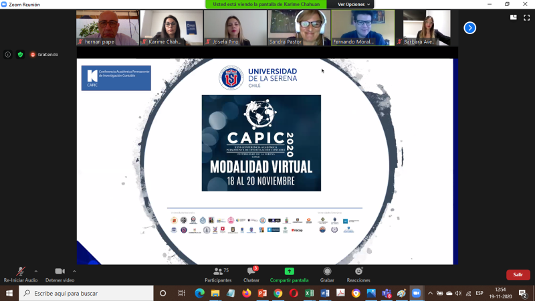Viewport: 535px width, 301px height.
Task: Select Karime Chahuan video thumbnail
Action: (171, 27)
